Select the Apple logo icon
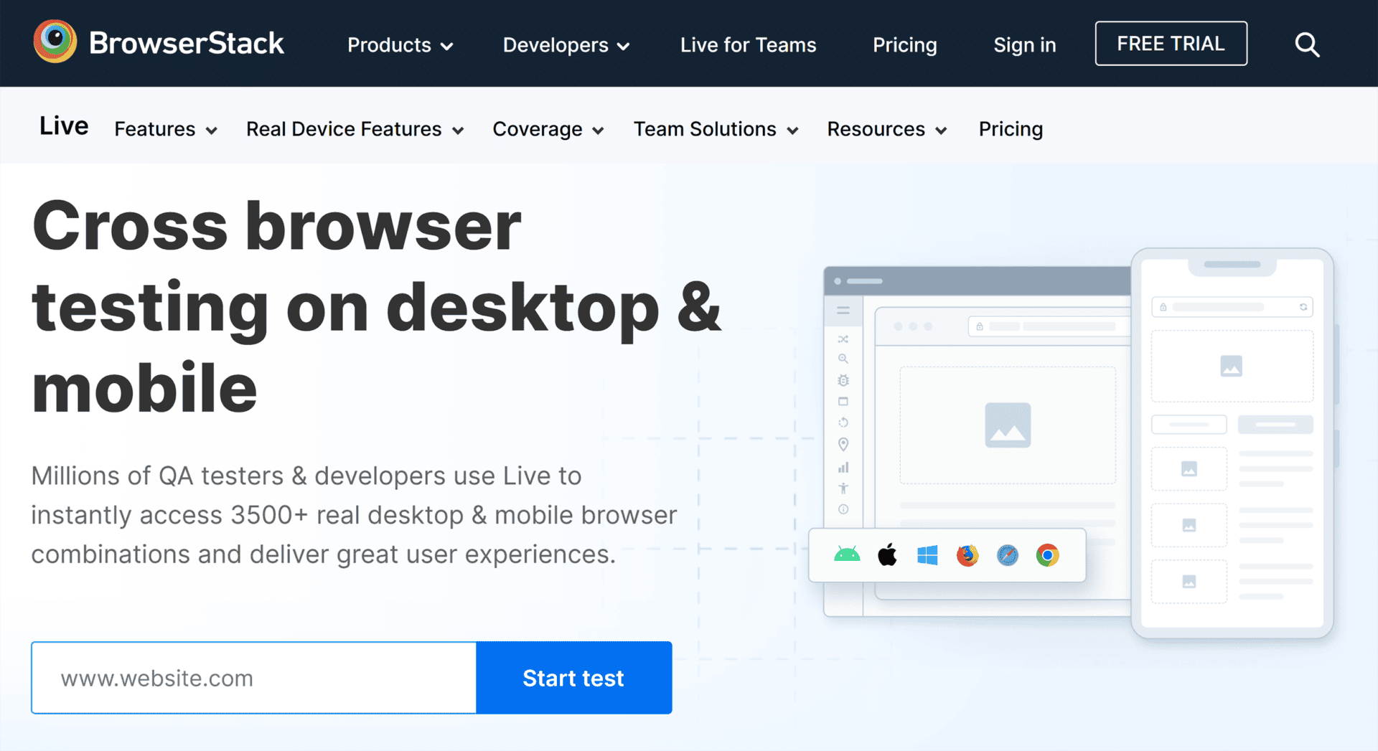Viewport: 1378px width, 751px height. [887, 555]
